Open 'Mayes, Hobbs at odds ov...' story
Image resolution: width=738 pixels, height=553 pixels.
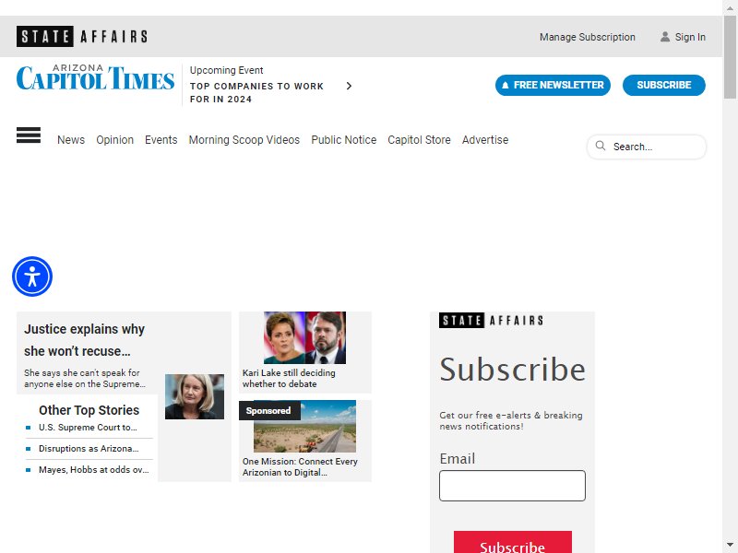(94, 470)
